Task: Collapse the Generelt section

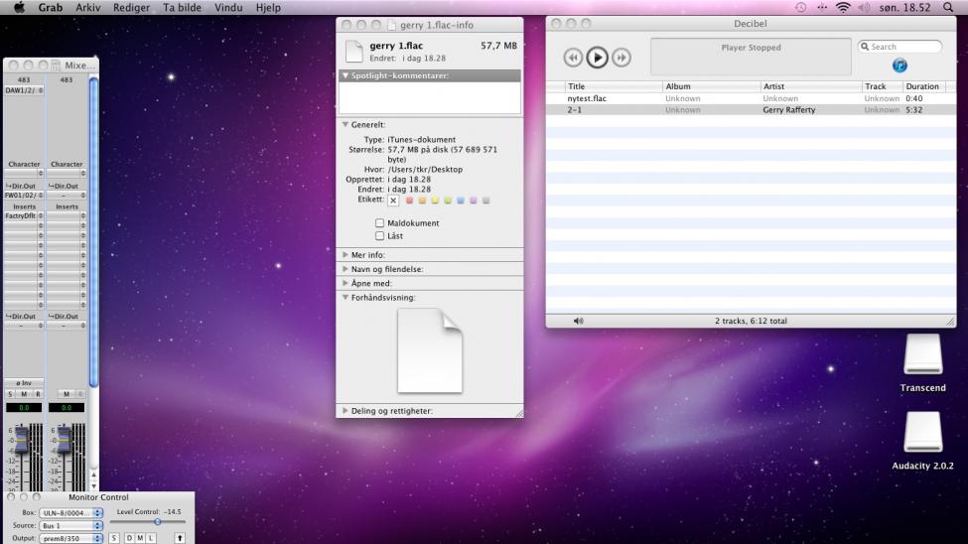Action: (x=346, y=125)
